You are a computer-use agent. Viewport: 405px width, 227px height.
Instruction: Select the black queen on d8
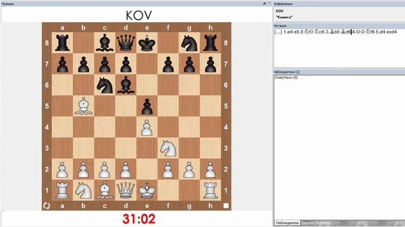(126, 43)
